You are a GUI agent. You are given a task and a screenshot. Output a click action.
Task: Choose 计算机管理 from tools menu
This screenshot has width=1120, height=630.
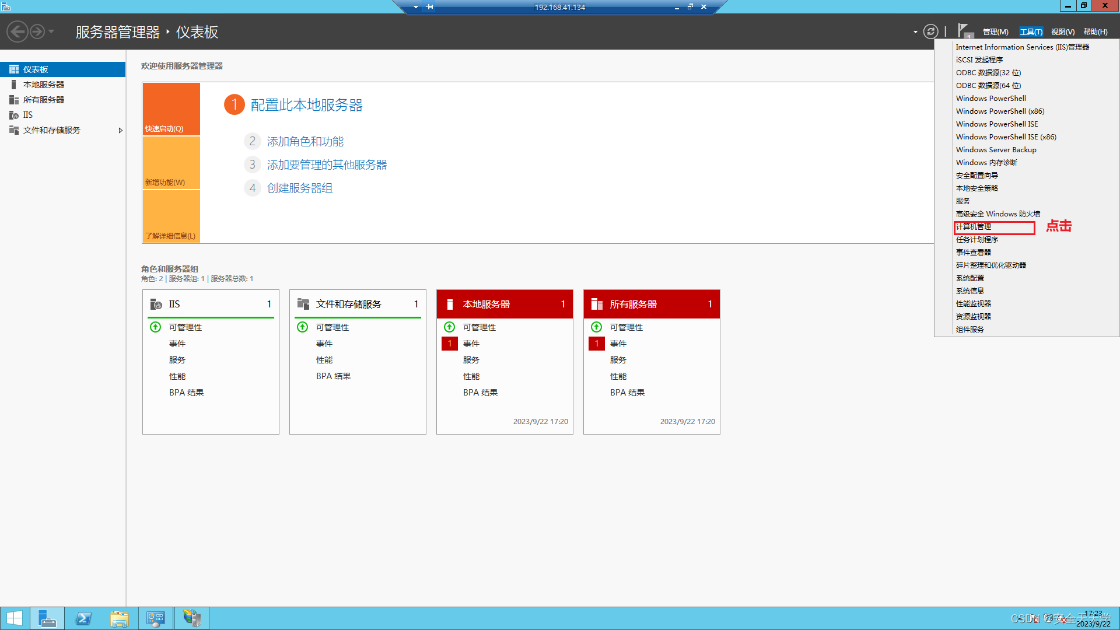[x=974, y=227]
